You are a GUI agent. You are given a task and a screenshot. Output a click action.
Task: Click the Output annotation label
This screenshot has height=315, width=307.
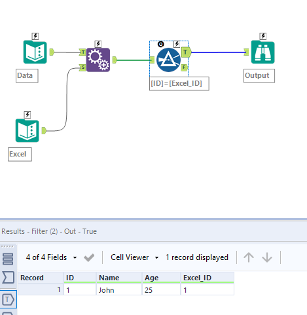tap(259, 76)
